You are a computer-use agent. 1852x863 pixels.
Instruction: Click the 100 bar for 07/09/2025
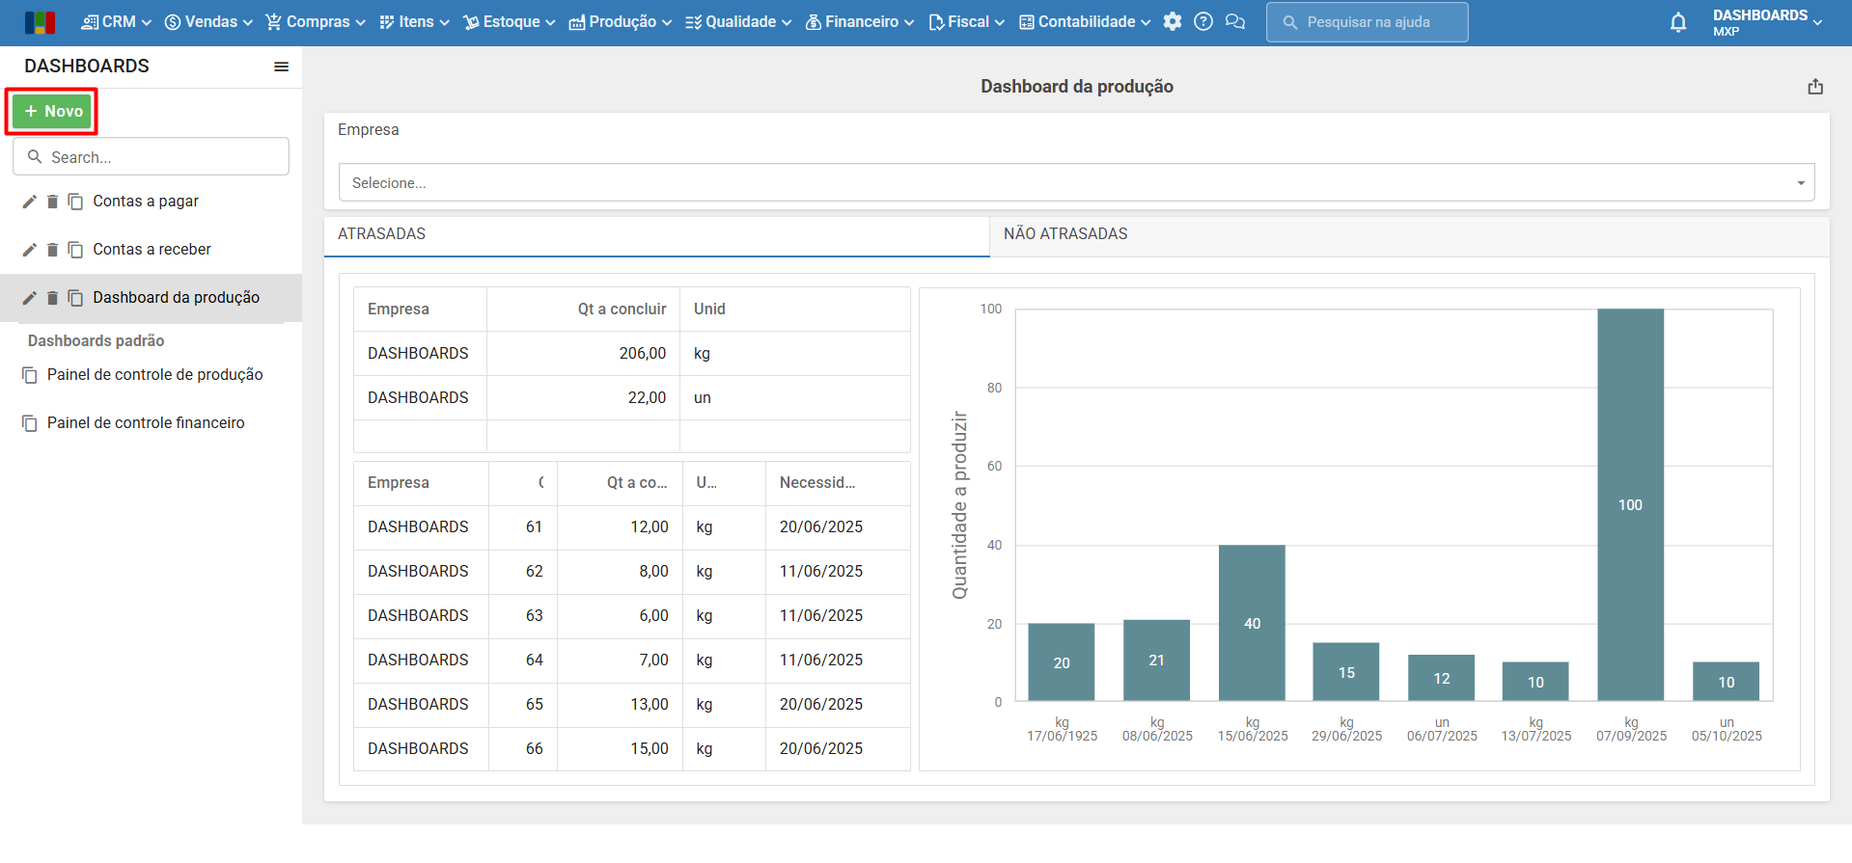click(1629, 504)
